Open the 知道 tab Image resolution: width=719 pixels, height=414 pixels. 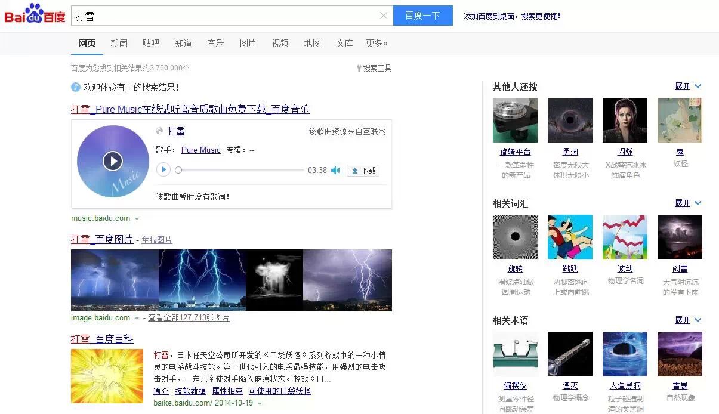[183, 43]
